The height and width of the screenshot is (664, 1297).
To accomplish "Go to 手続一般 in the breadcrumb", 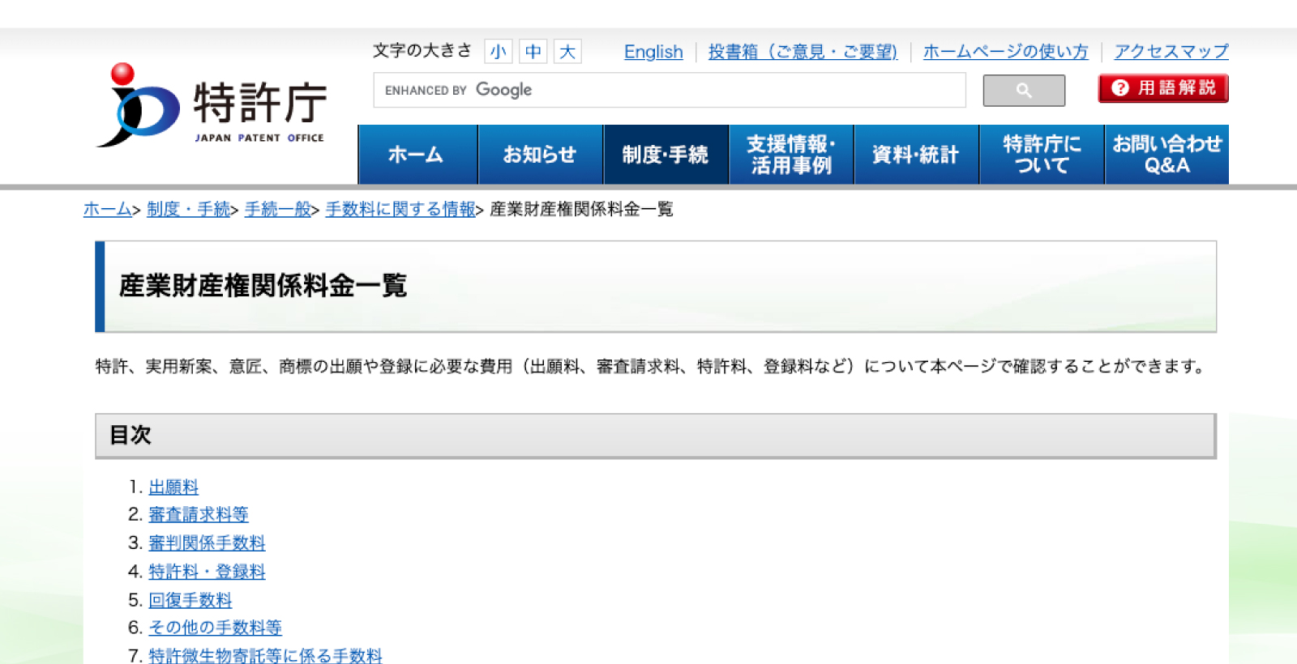I will coord(278,210).
